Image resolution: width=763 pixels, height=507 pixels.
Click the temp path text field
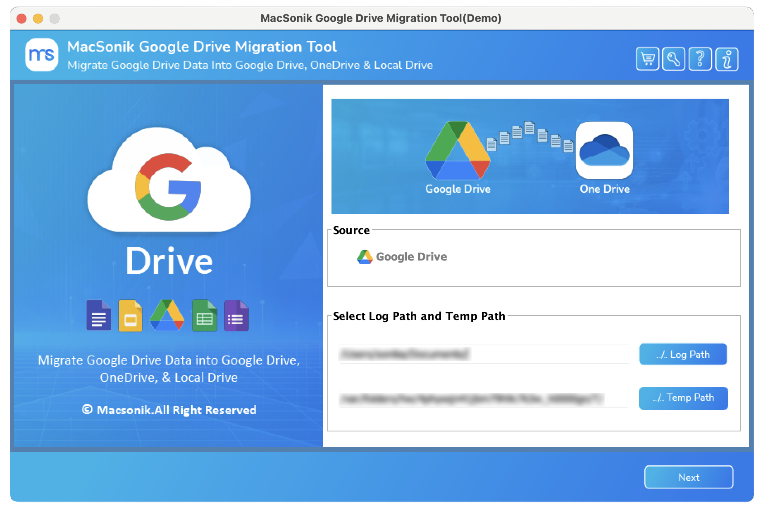click(483, 398)
